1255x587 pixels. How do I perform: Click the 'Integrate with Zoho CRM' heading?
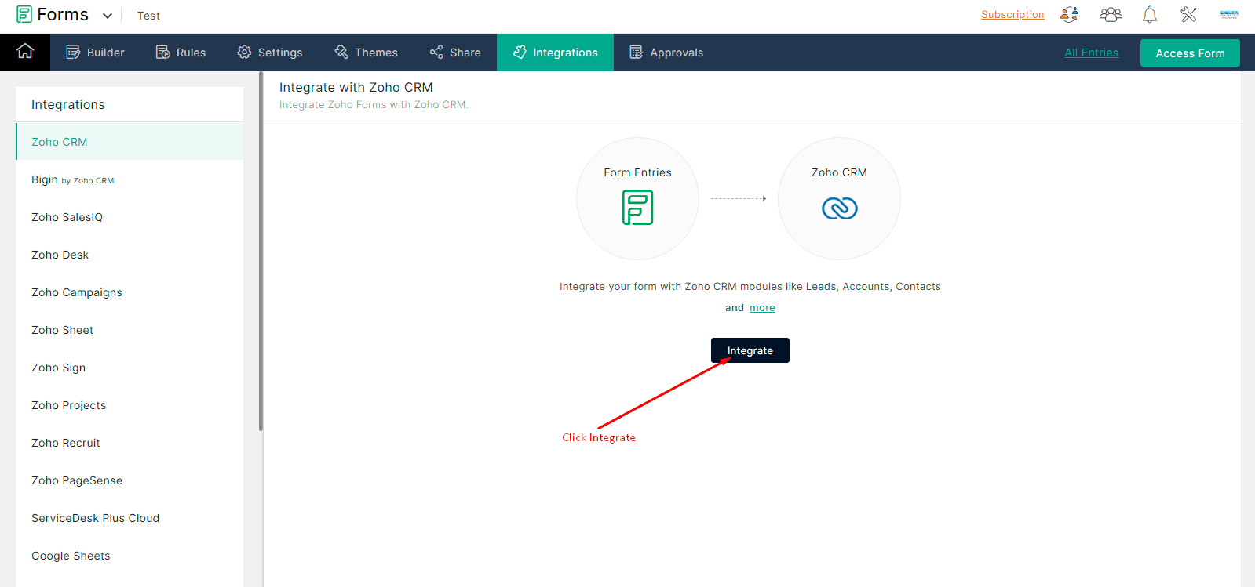pyautogui.click(x=356, y=87)
